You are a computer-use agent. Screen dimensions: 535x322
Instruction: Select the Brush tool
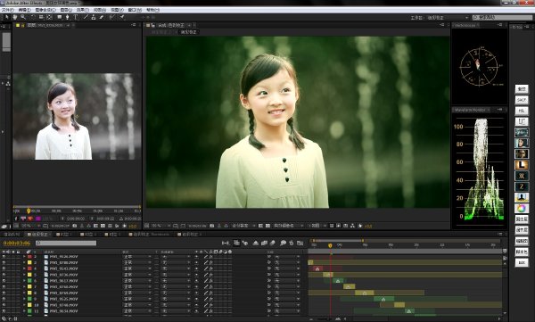pyautogui.click(x=86, y=17)
